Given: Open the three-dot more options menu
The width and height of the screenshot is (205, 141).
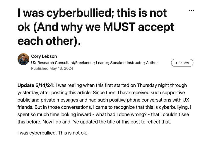Looking at the screenshot, I should click(192, 11).
